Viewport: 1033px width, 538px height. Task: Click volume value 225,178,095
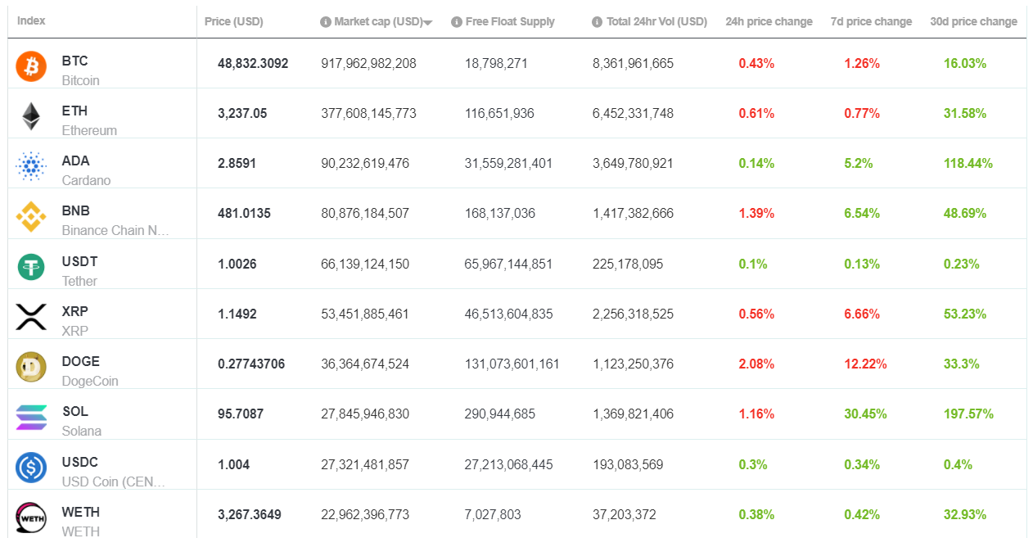click(x=628, y=264)
